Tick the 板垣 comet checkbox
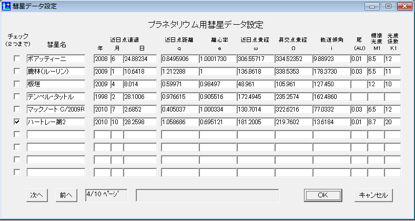415x221 pixels. 17,84
